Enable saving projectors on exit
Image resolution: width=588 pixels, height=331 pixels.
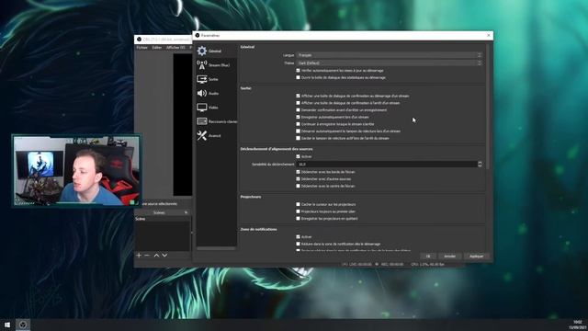click(298, 219)
